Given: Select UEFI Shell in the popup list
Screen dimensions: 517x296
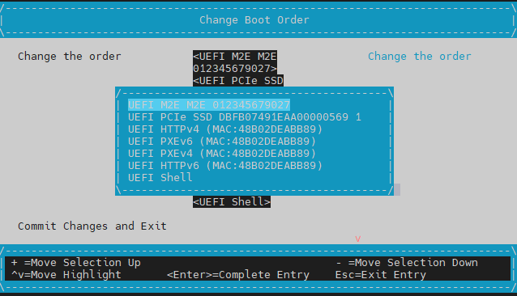Looking at the screenshot, I should (x=160, y=178).
